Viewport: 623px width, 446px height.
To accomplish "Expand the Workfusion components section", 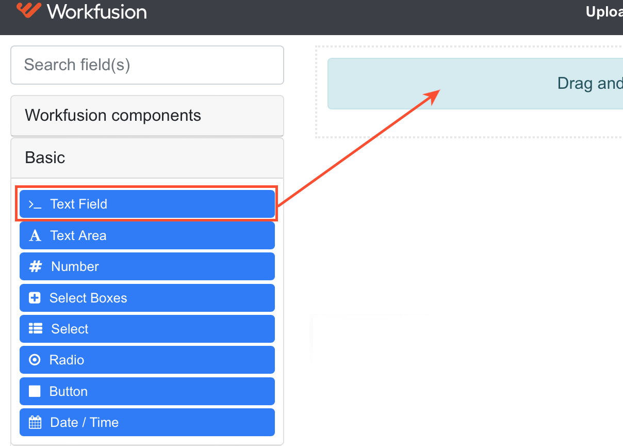I will tap(147, 115).
